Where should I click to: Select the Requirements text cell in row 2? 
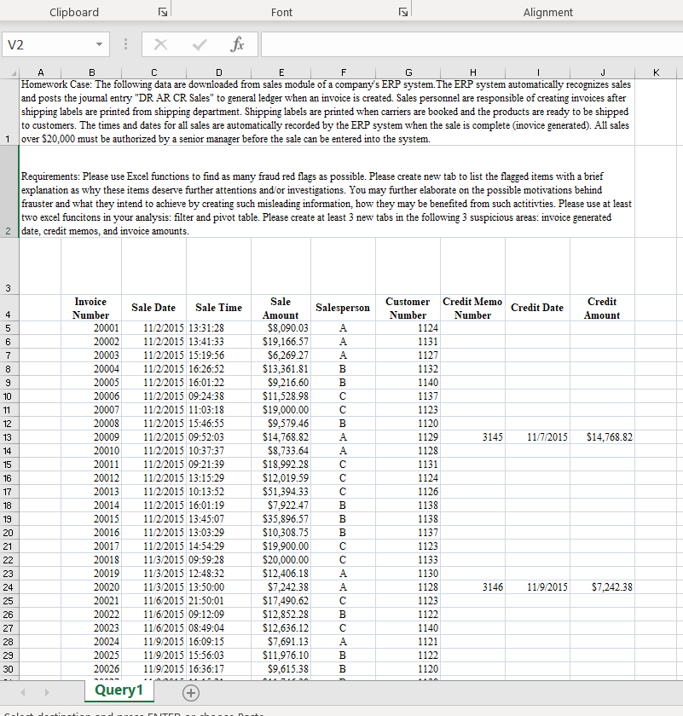point(327,191)
